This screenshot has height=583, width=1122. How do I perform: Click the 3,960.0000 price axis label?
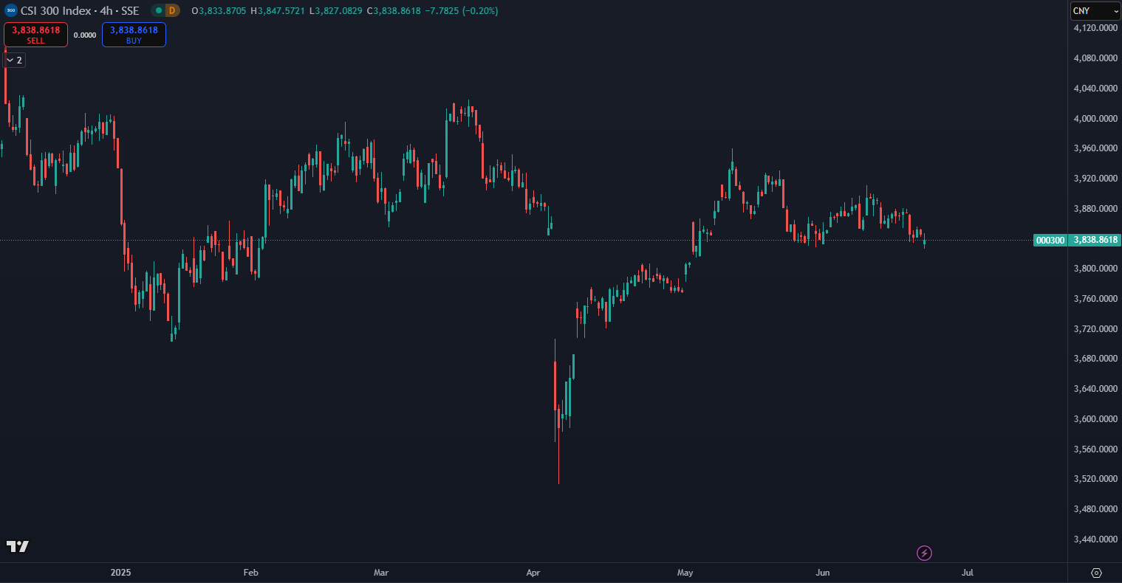[x=1095, y=148]
